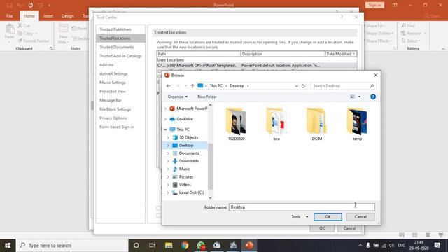Open Browse dialog help icon
Image resolution: width=448 pixels, height=252 pixels.
coord(373,97)
